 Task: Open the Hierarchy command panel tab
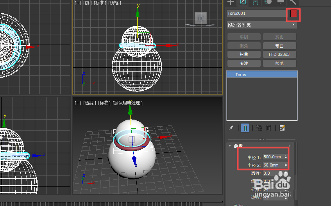pos(256,2)
